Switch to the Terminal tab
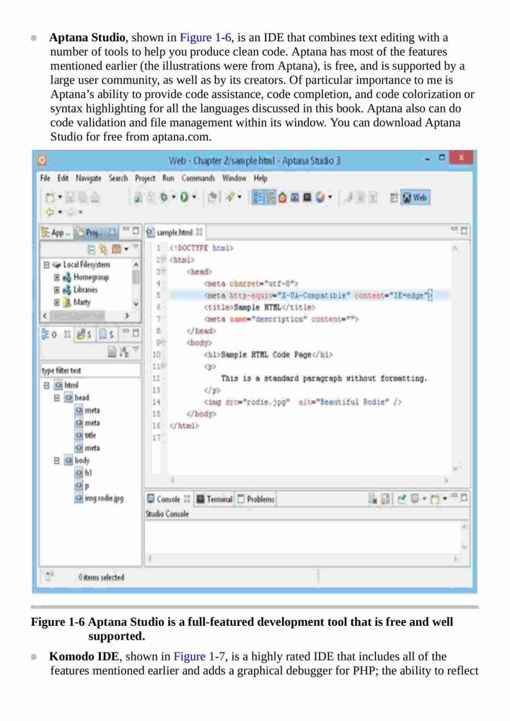This screenshot has height=721, width=510. click(x=214, y=499)
